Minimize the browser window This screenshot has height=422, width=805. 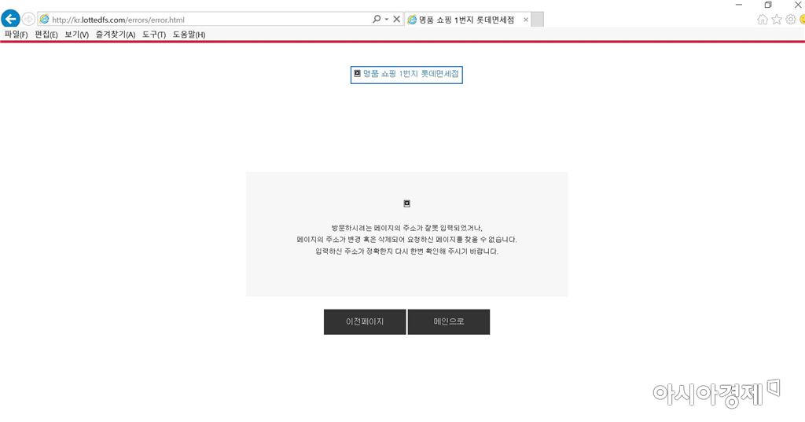tap(739, 5)
